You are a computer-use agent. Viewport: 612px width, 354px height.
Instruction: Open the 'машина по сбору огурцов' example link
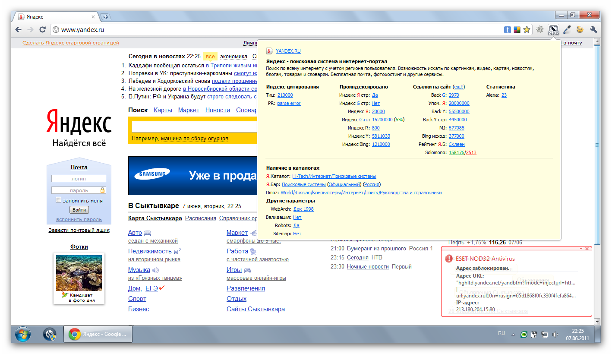tap(195, 139)
